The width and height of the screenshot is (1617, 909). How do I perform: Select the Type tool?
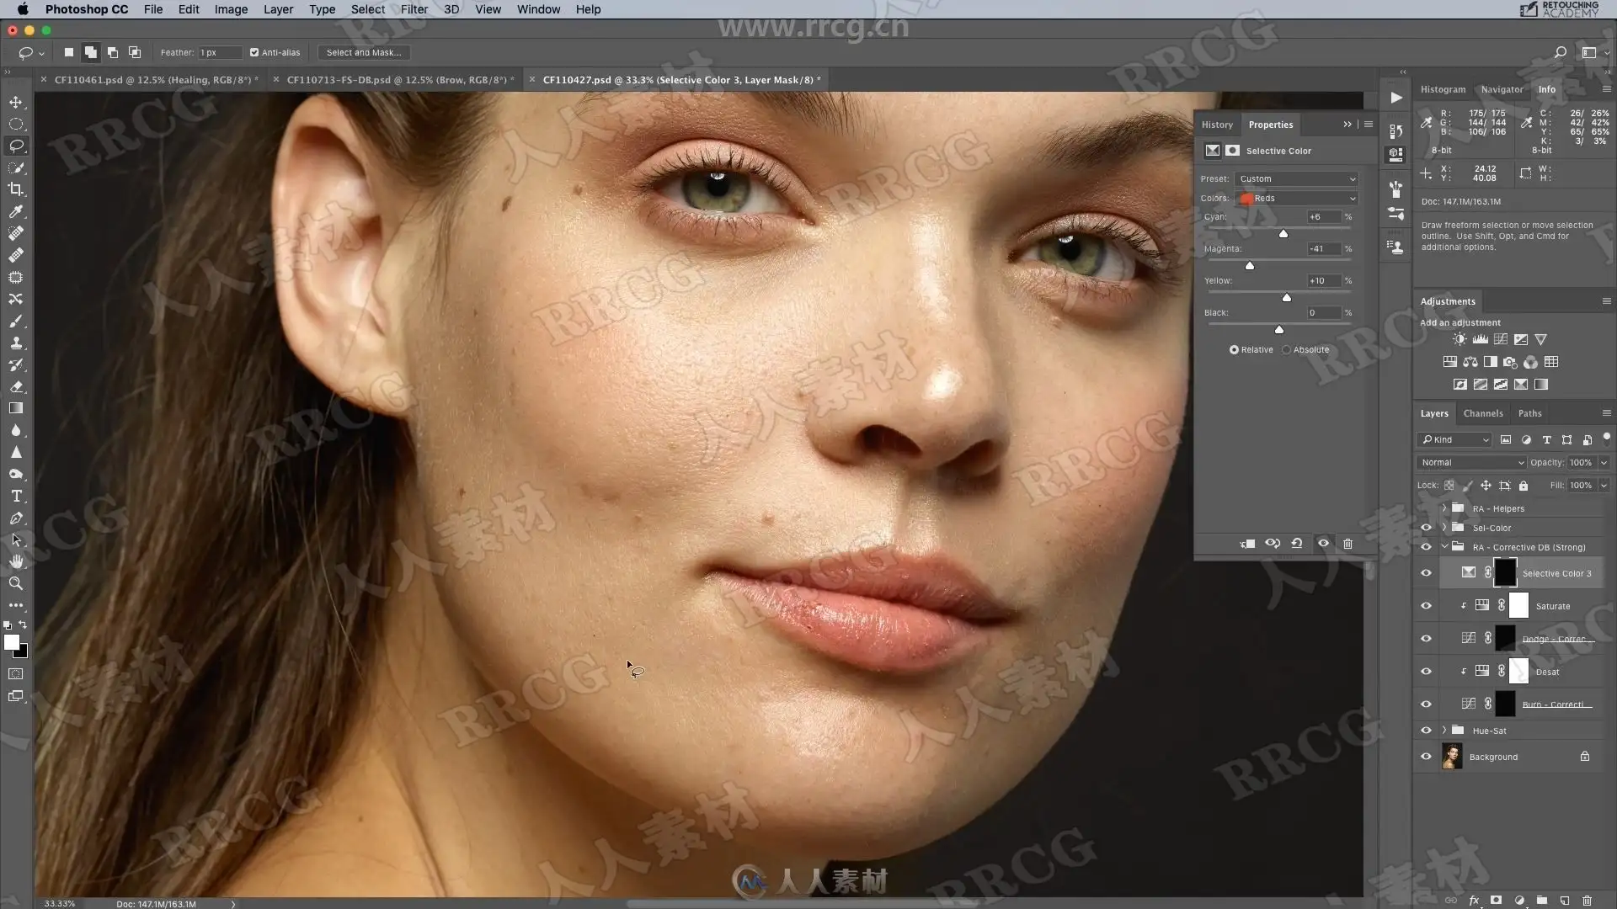[16, 497]
